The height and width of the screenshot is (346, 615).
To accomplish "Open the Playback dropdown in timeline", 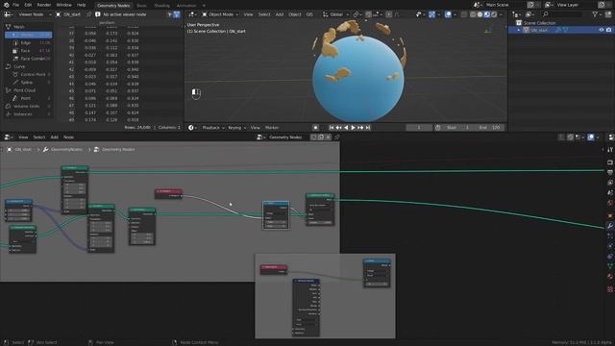I will point(213,128).
